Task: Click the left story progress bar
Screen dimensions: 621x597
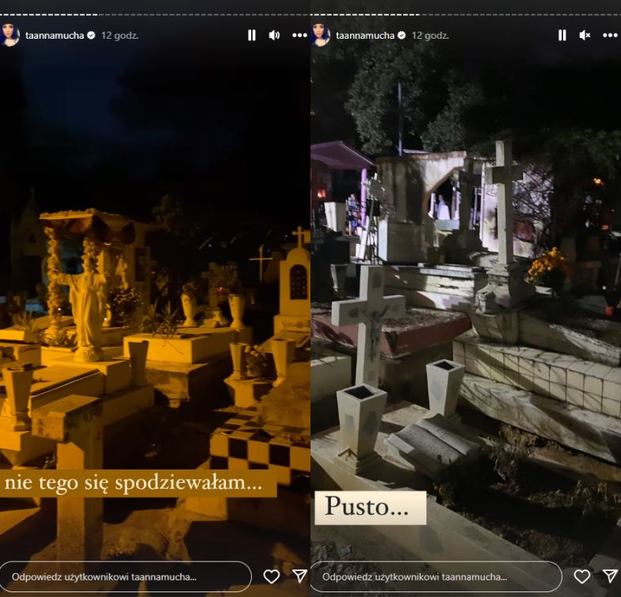Action: (x=155, y=14)
